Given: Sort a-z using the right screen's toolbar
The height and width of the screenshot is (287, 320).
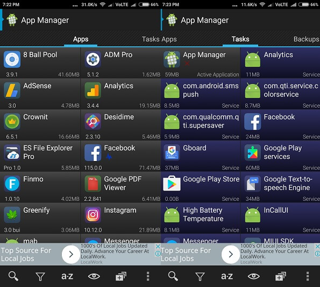Looking at the screenshot, I should (227, 276).
